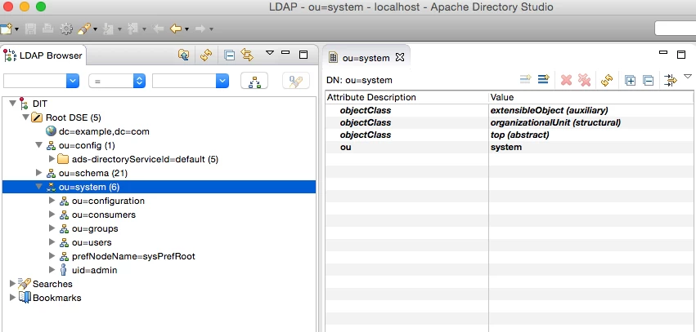Collapse the Root DSE (5) node
696x332 pixels.
pos(25,117)
